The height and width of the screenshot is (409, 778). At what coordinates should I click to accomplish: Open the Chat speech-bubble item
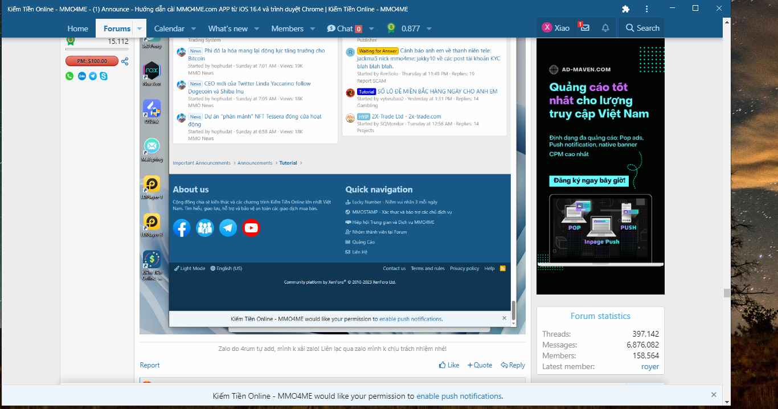pyautogui.click(x=344, y=28)
